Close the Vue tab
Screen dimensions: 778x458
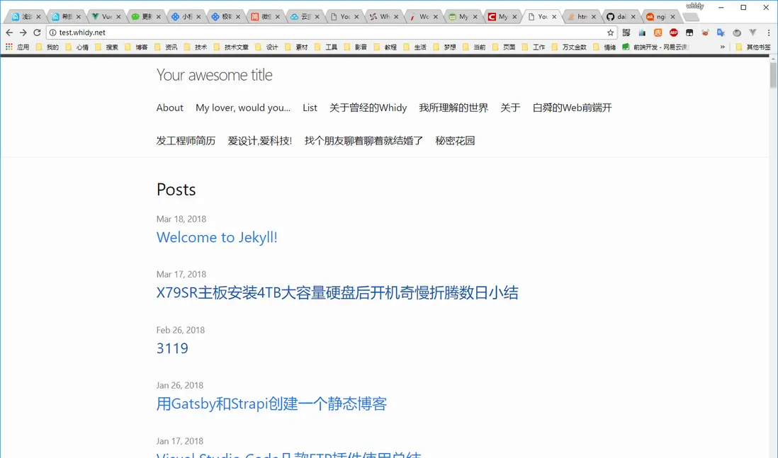(118, 16)
